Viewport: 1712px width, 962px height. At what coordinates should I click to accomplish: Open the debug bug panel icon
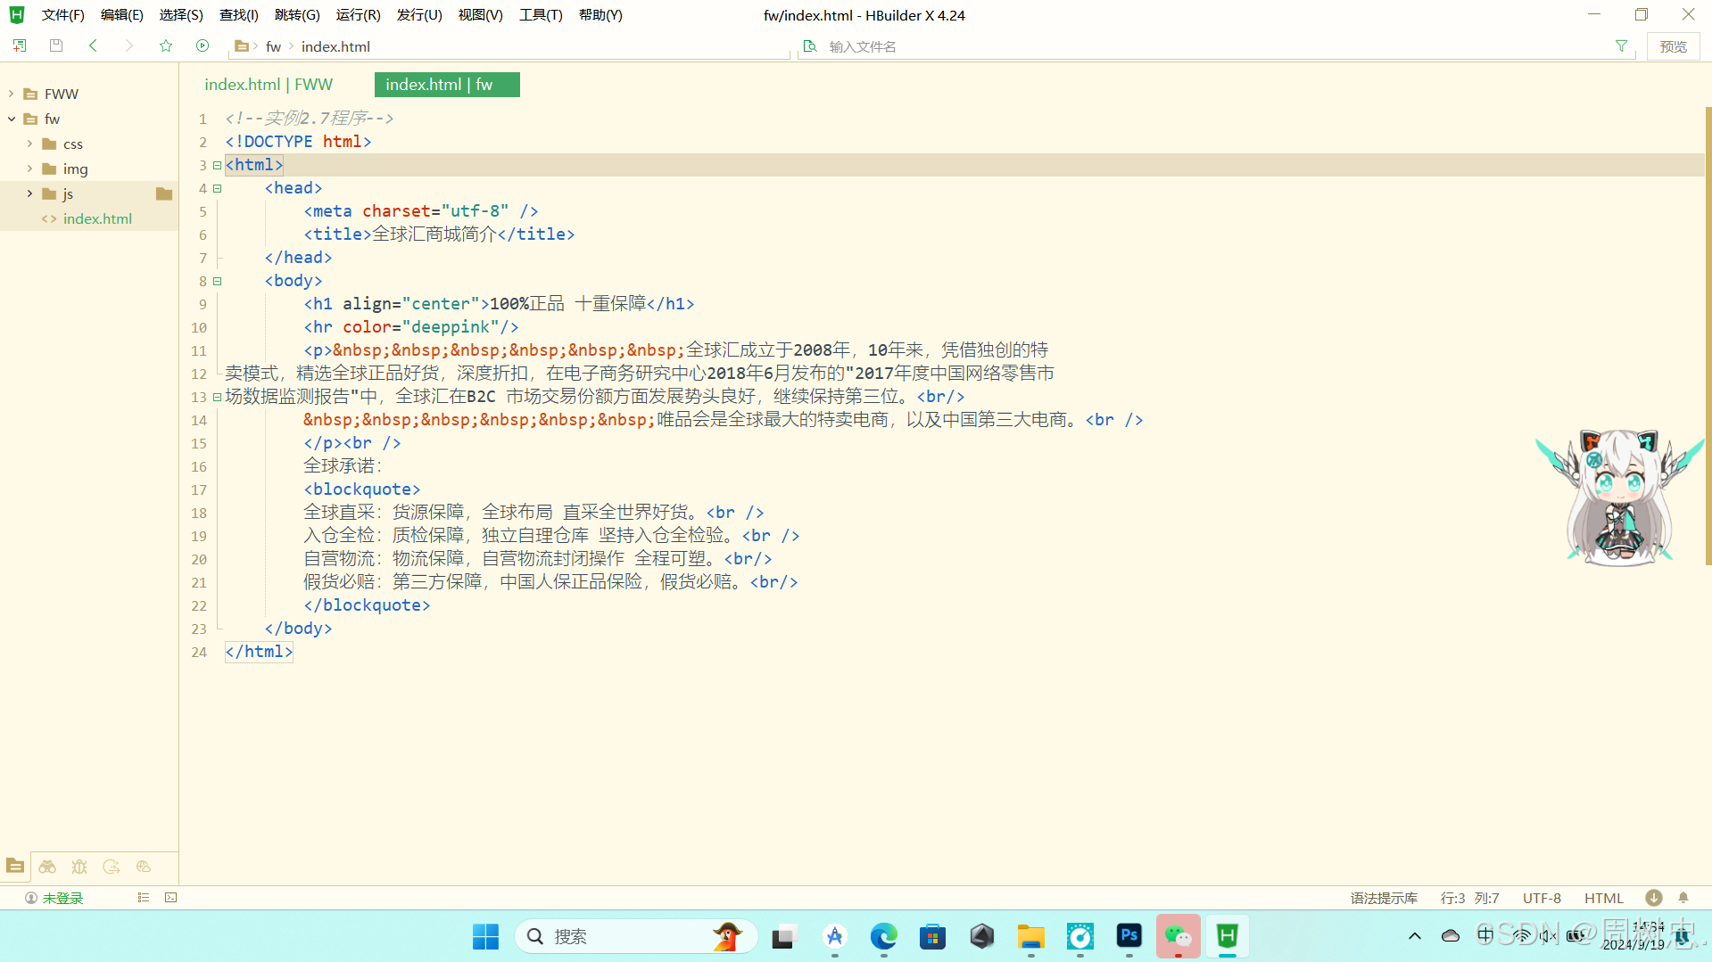pos(79,866)
